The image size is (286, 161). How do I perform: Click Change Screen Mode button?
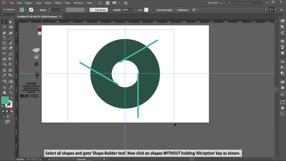(x=8, y=122)
